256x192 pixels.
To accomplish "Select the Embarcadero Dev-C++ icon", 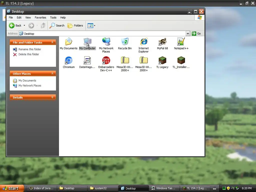I will (106, 64).
